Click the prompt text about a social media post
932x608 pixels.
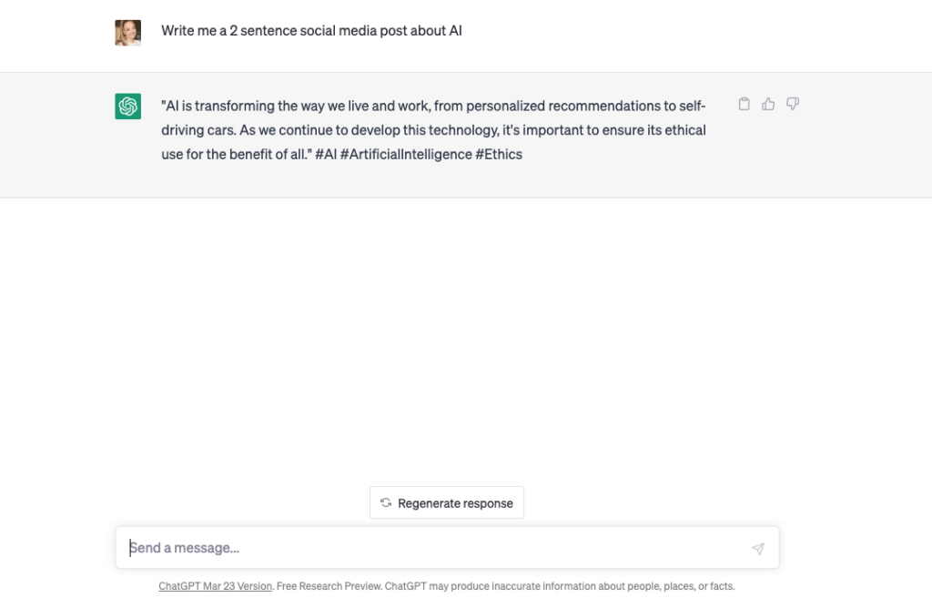coord(311,31)
